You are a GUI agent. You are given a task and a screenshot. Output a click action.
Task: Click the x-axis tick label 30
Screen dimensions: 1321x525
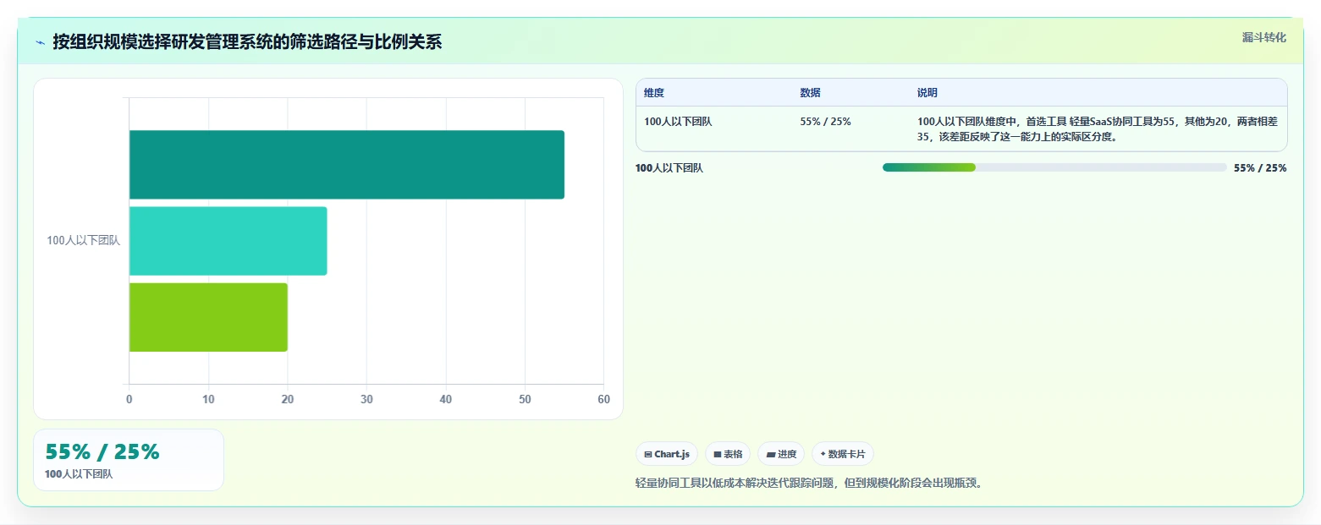click(366, 399)
